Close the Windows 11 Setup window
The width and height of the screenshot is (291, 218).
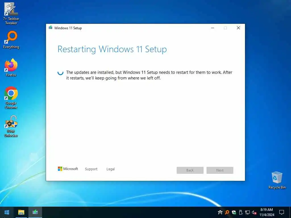[238, 28]
